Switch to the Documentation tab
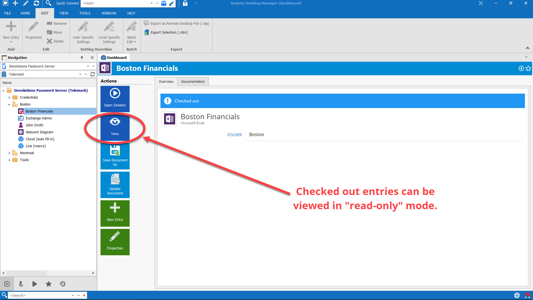This screenshot has height=300, width=533. (x=193, y=82)
